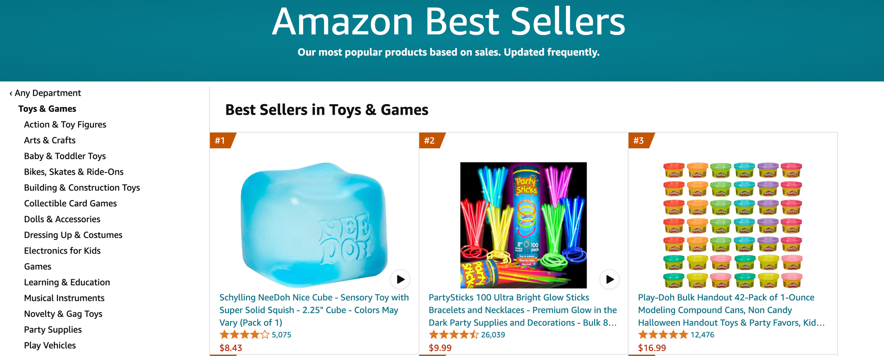Viewport: 884px width, 356px height.
Task: Click the $8.43 price of the NeeDoh cube
Action: [230, 348]
